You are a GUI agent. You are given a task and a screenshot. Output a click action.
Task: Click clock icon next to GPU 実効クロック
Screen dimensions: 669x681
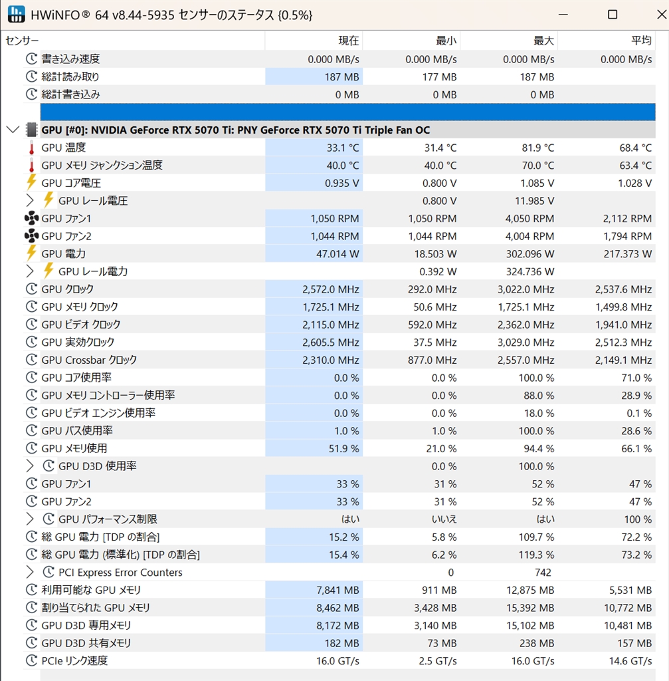coord(31,342)
